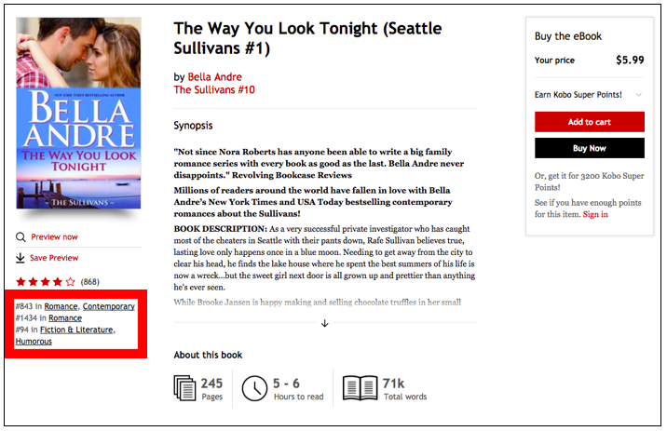This screenshot has width=667, height=431.
Task: Open the Humorous category link
Action: point(34,342)
